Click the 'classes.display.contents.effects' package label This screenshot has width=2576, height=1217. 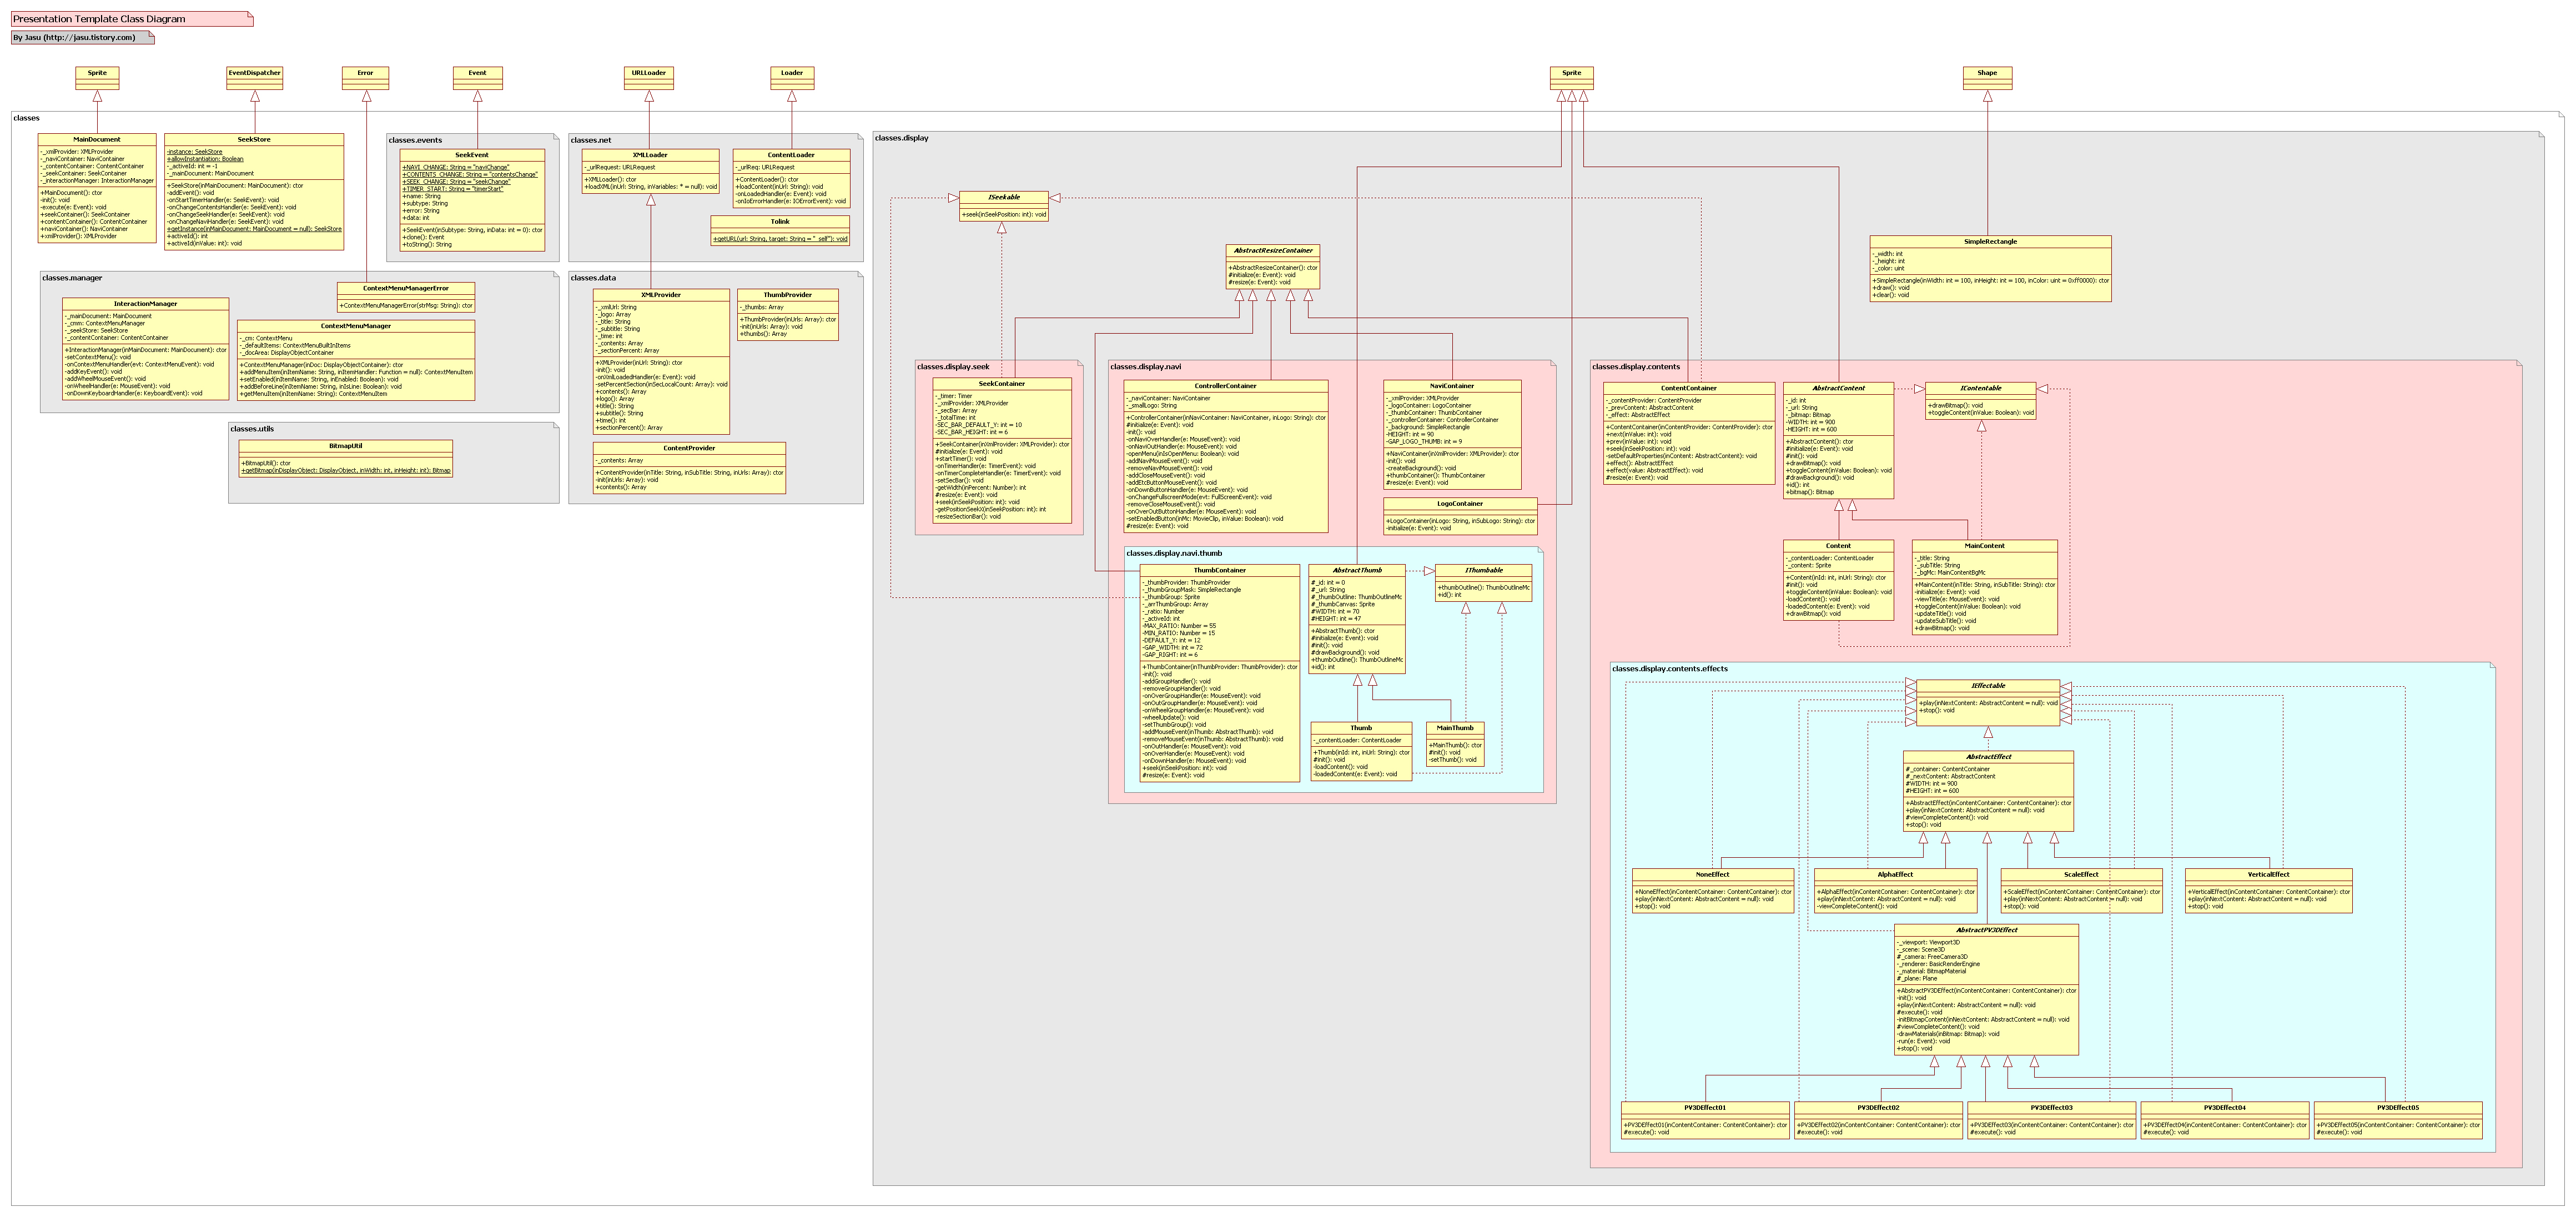click(x=1670, y=669)
